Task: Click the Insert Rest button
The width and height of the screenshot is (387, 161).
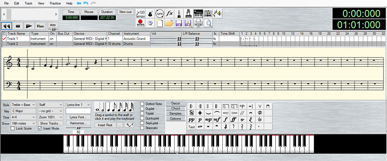Action: (x=105, y=125)
